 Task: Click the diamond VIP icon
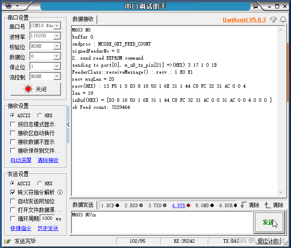(x=273, y=19)
